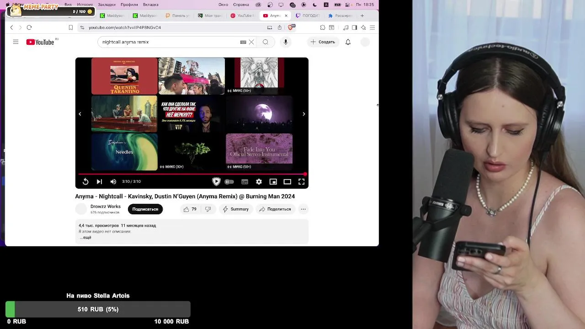
Task: Open player settings gear
Action: point(259,181)
